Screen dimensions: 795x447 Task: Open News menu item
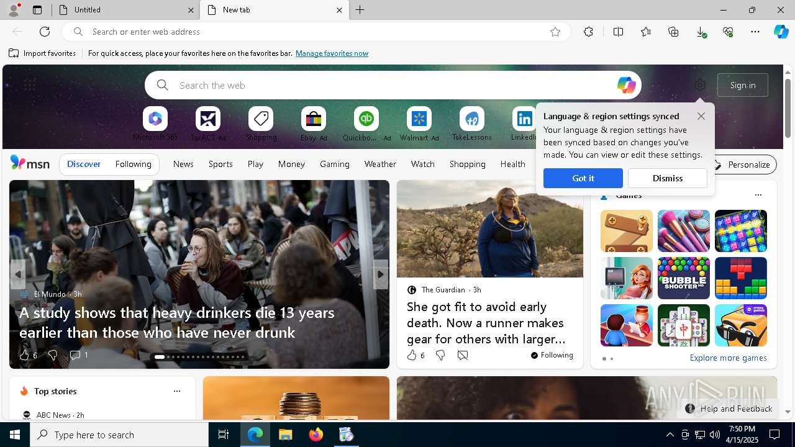tap(183, 164)
